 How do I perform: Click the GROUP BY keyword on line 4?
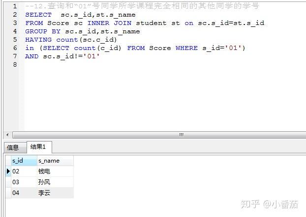pyautogui.click(x=43, y=31)
